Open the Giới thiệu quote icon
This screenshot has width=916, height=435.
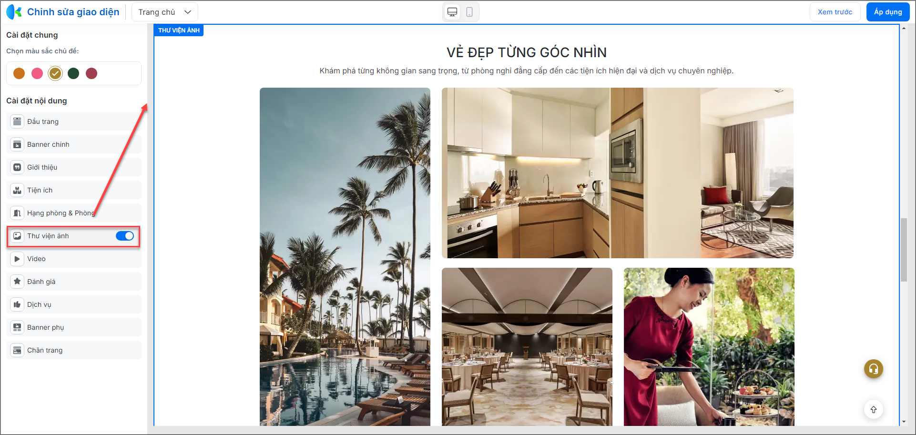(17, 167)
